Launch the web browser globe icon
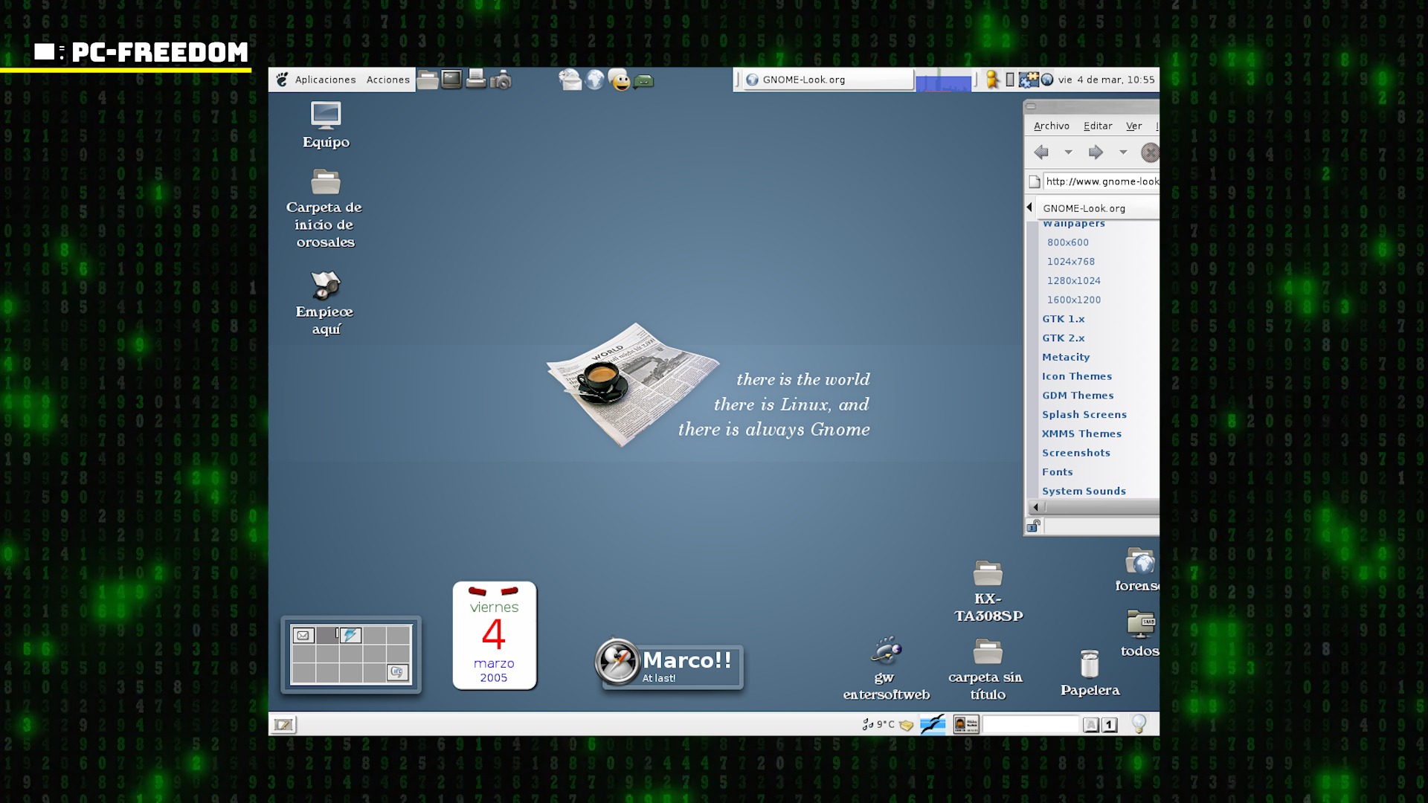Viewport: 1428px width, 803px height. coord(595,80)
